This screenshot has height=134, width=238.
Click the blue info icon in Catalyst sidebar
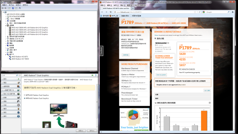[x=18, y=116]
